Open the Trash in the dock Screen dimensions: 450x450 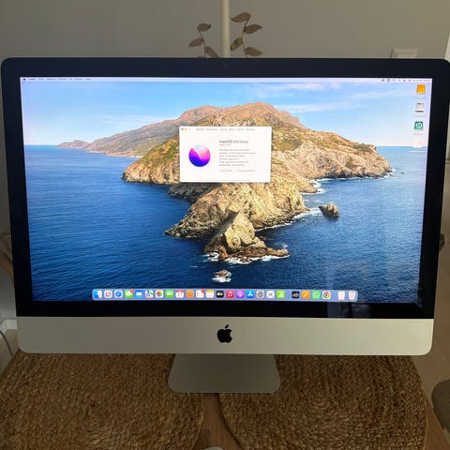coord(352,295)
